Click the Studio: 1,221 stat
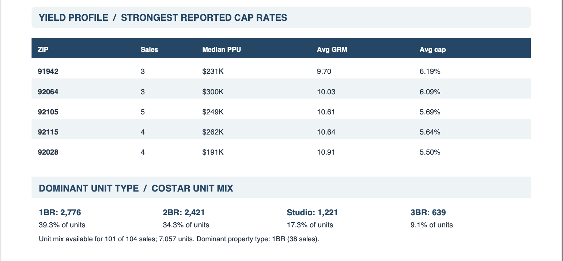 [x=312, y=212]
